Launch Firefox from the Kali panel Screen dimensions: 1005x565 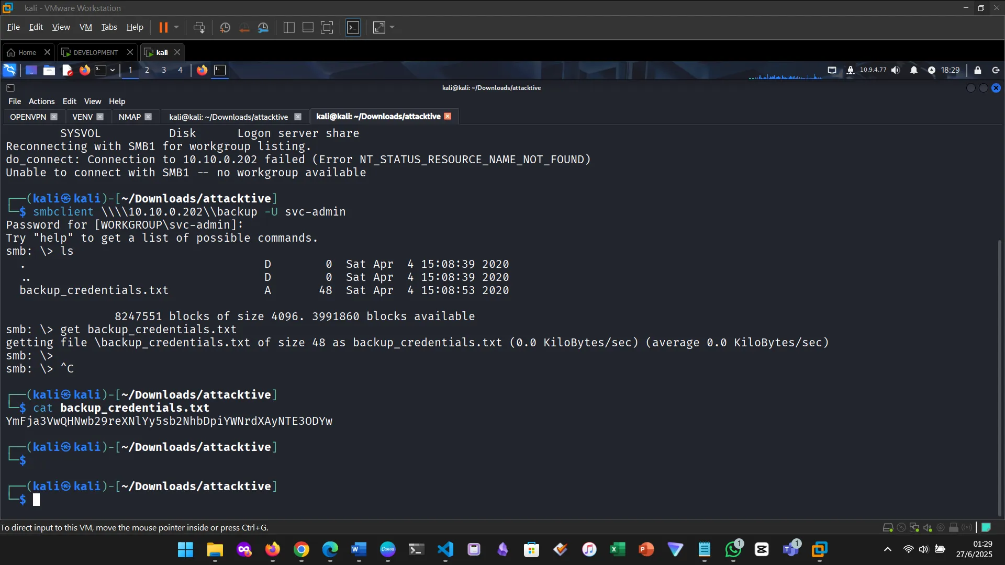point(85,70)
